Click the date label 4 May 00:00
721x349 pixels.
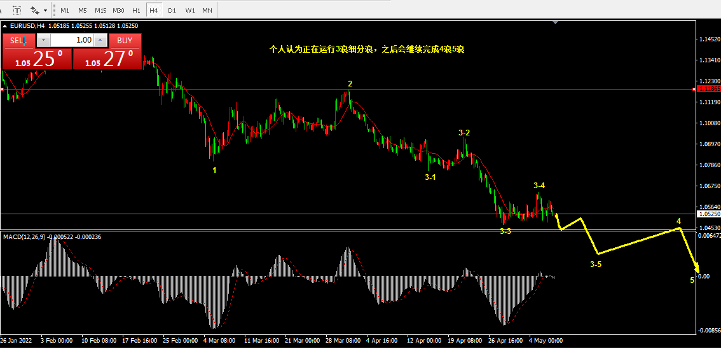[x=546, y=341]
